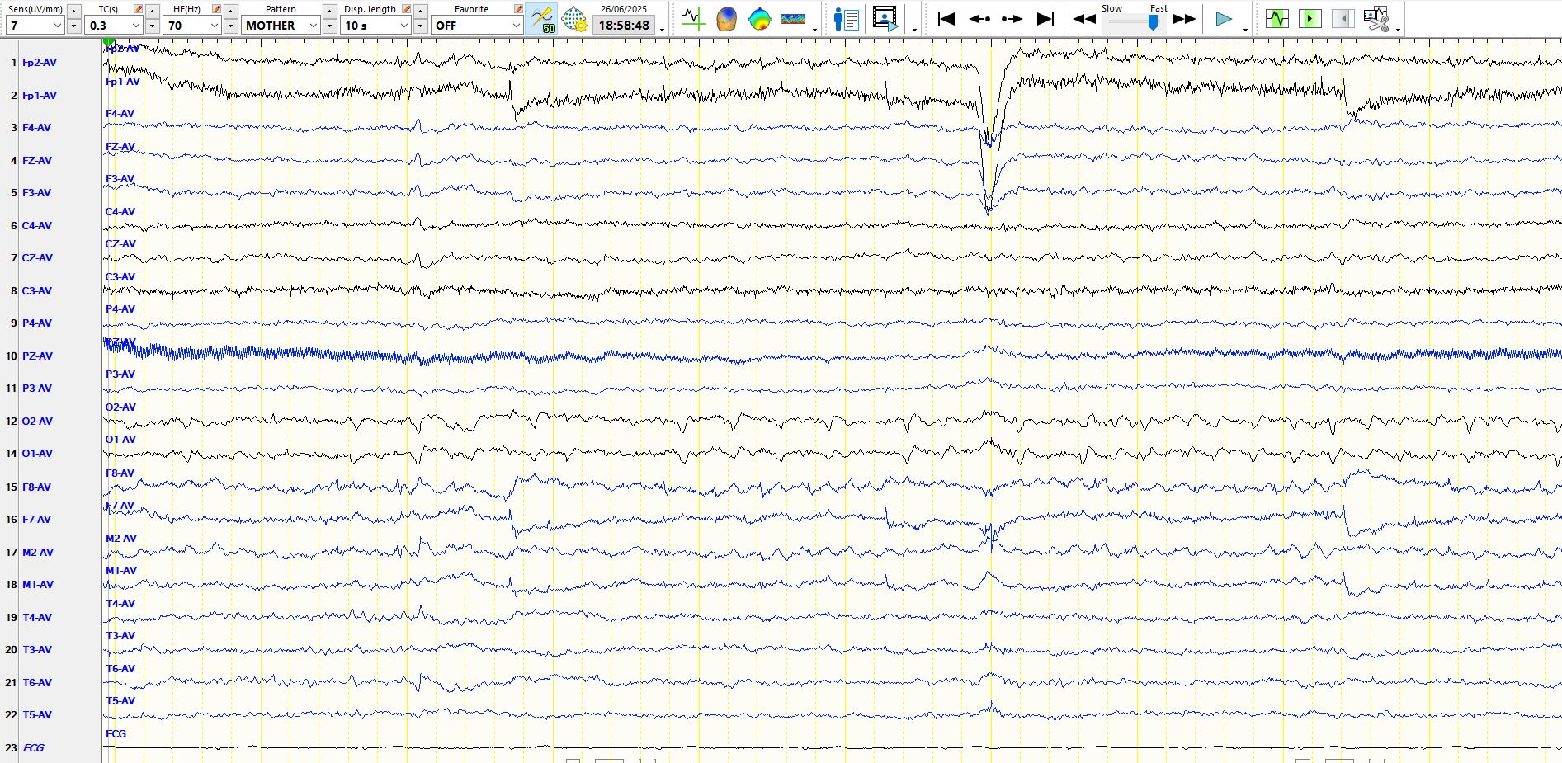Step Pattern up with the up arrow

[x=330, y=11]
